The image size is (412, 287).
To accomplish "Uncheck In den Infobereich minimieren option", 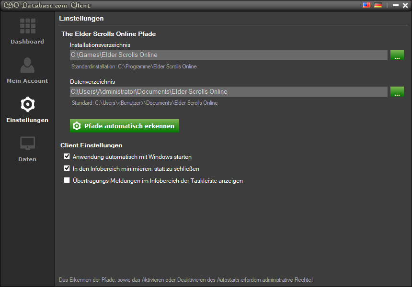I will tap(67, 168).
